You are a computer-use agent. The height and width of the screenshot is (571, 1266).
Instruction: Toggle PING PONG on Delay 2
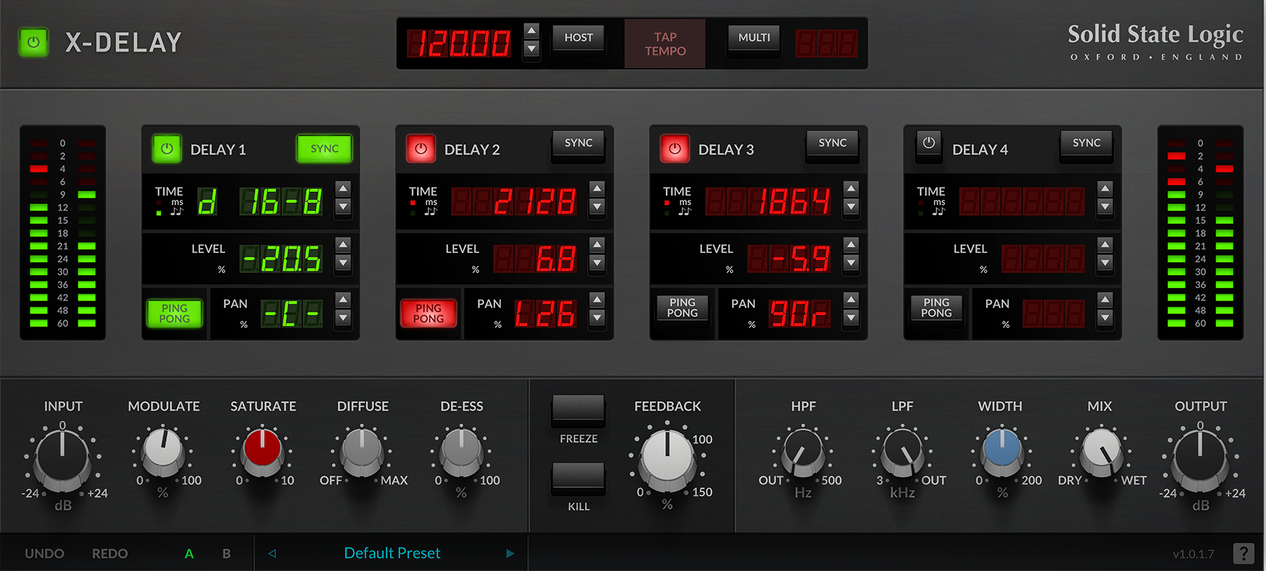[x=428, y=313]
